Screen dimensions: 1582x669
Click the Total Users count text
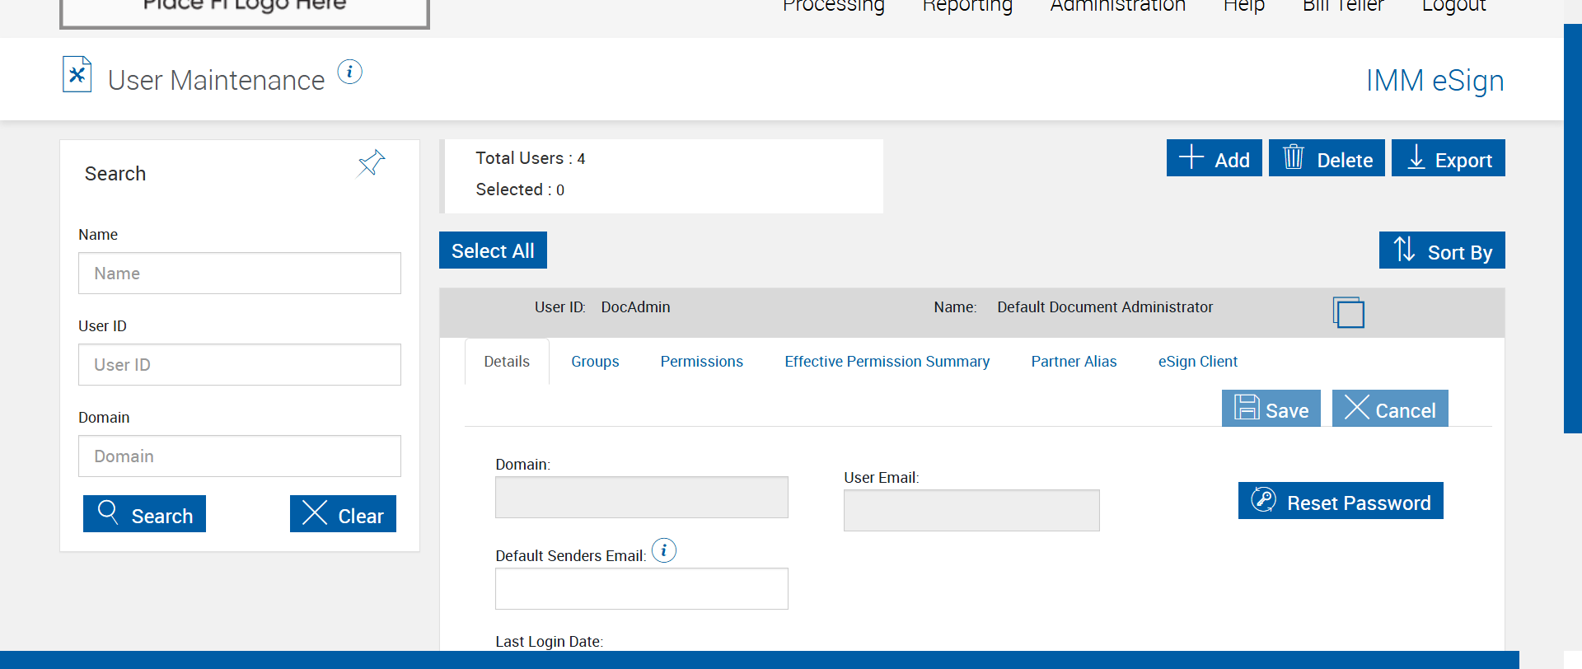(530, 158)
